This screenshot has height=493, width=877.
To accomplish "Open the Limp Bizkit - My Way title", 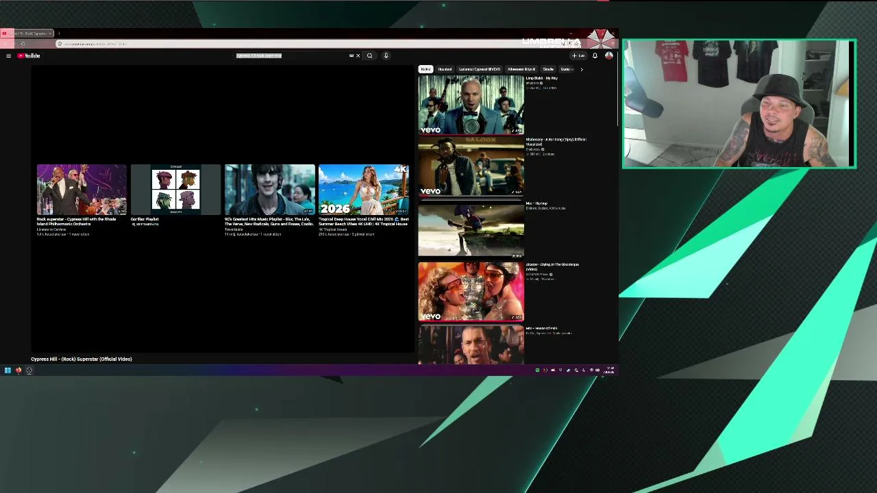I will point(542,78).
